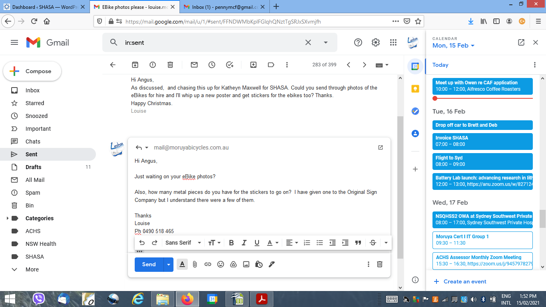The height and width of the screenshot is (307, 546).
Task: Toggle strikethrough formatting
Action: (x=373, y=243)
